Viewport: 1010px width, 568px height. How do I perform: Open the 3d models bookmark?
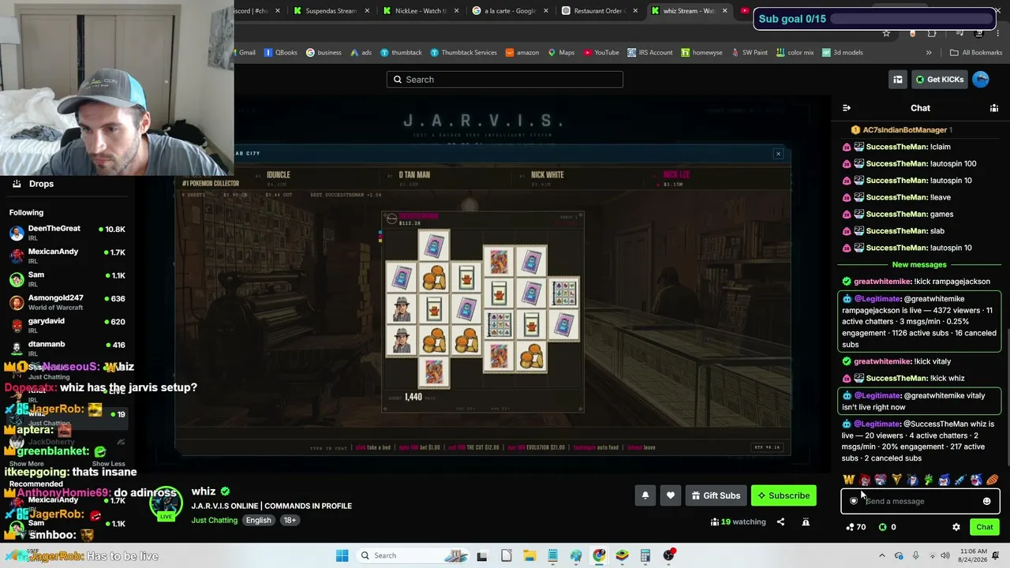coord(843,53)
